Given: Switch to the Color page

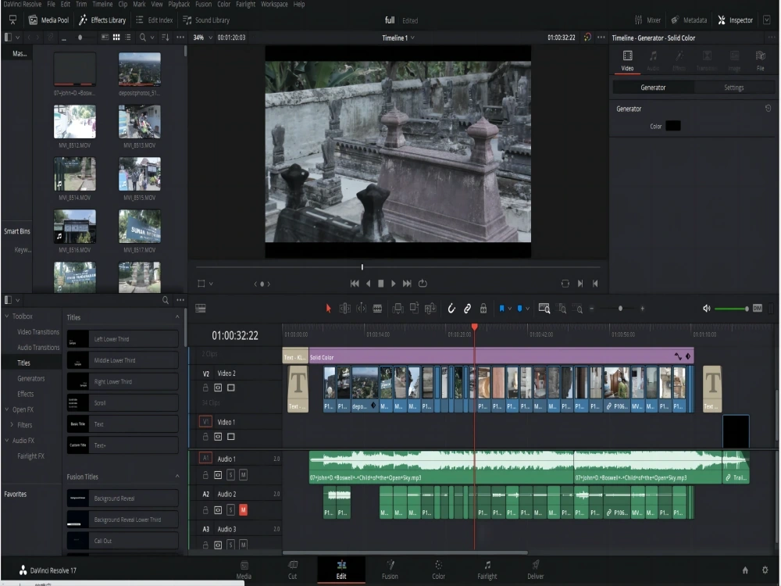Looking at the screenshot, I should [438, 570].
